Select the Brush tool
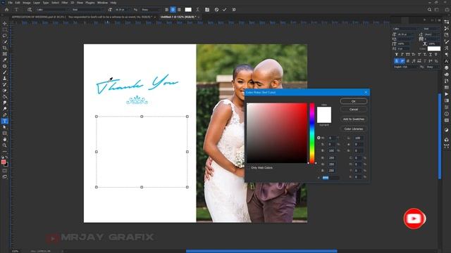This screenshot has height=253, width=451. coord(5,72)
